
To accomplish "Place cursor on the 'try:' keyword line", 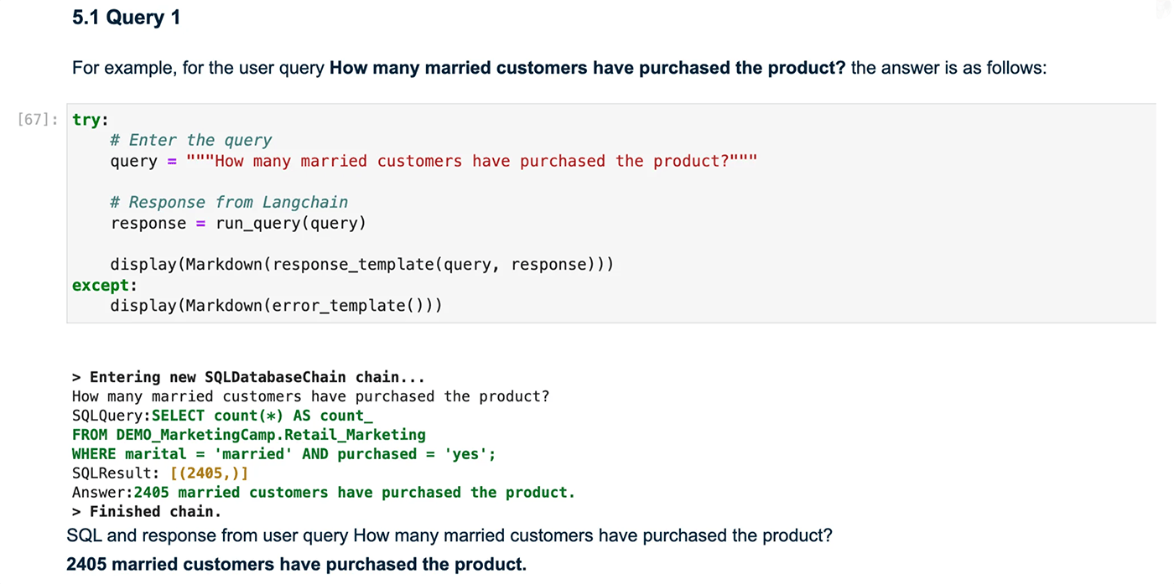I will pyautogui.click(x=91, y=120).
